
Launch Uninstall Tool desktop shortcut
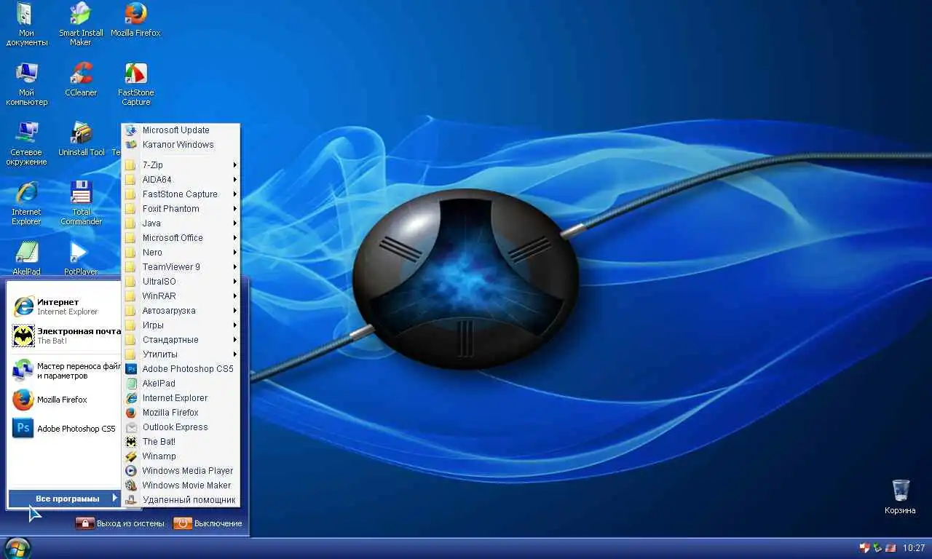coord(81,139)
